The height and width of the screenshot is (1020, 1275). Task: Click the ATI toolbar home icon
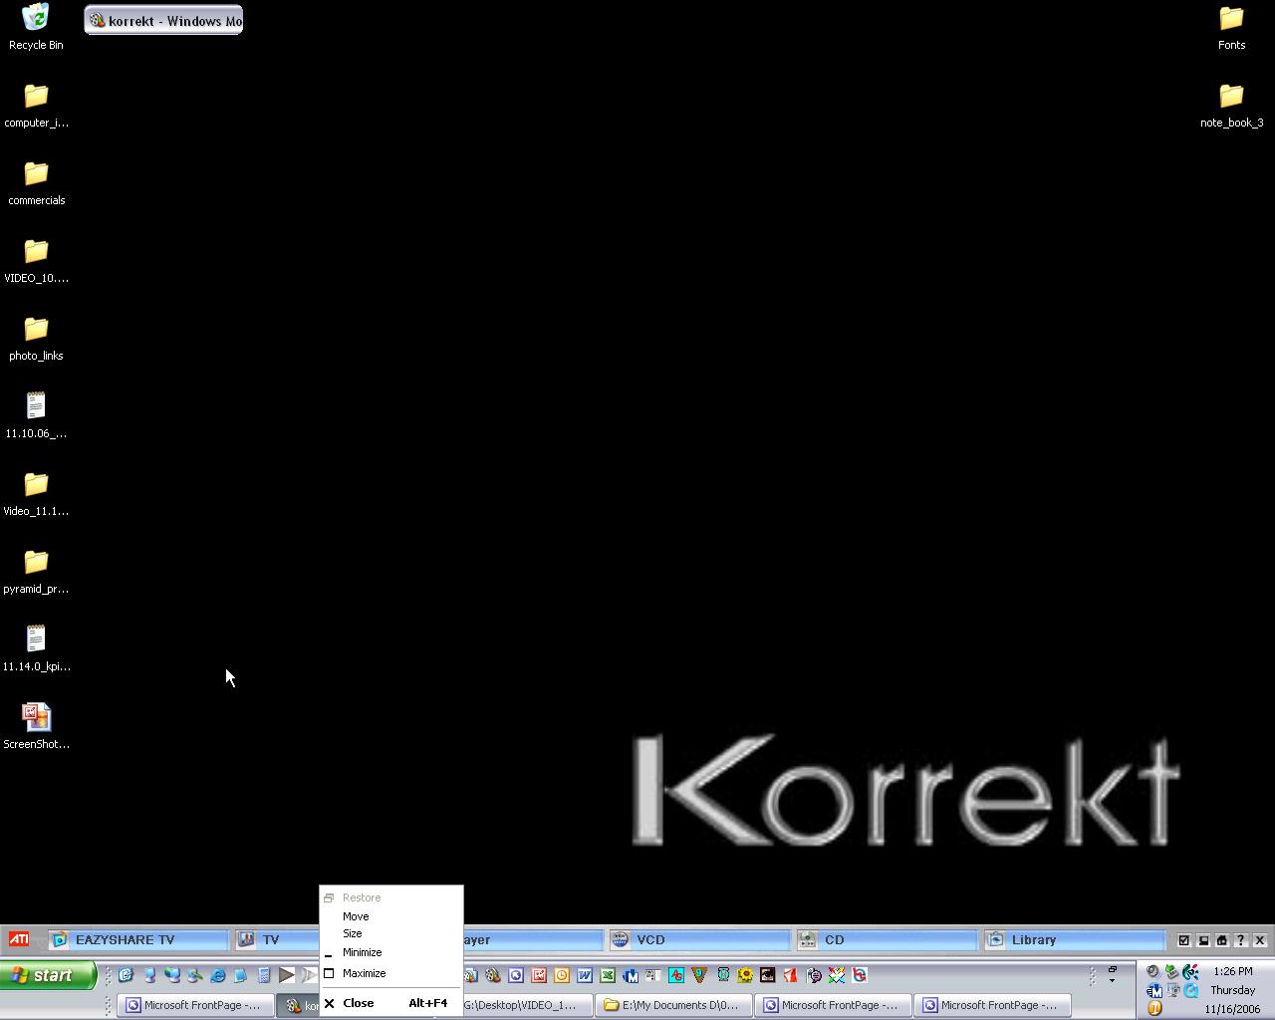pos(1222,939)
